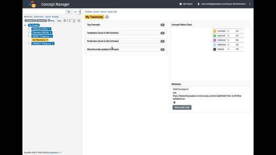Click the Deleted dark status swatch
Viewport: 276px width, 155px height.
coord(215,50)
